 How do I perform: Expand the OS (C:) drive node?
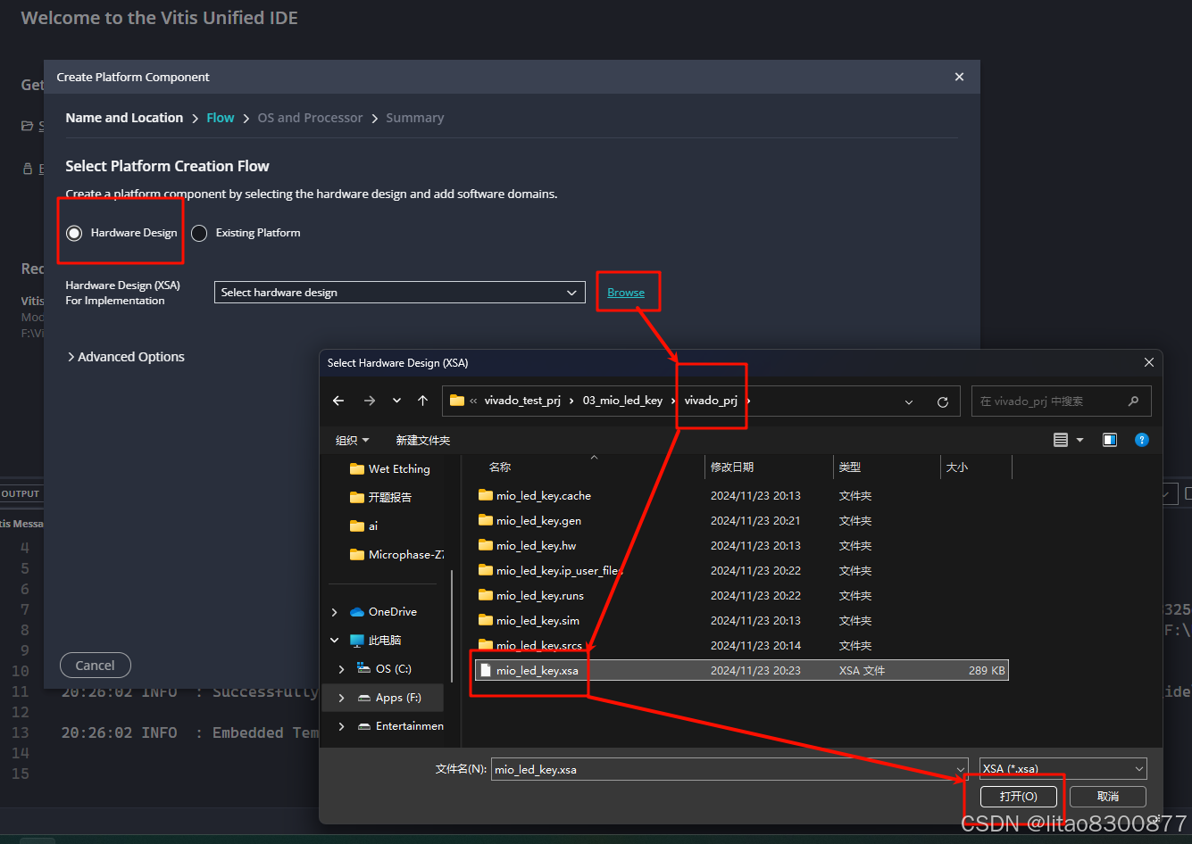pyautogui.click(x=342, y=669)
